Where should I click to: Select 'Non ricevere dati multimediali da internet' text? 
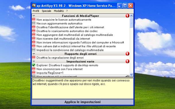63,39
